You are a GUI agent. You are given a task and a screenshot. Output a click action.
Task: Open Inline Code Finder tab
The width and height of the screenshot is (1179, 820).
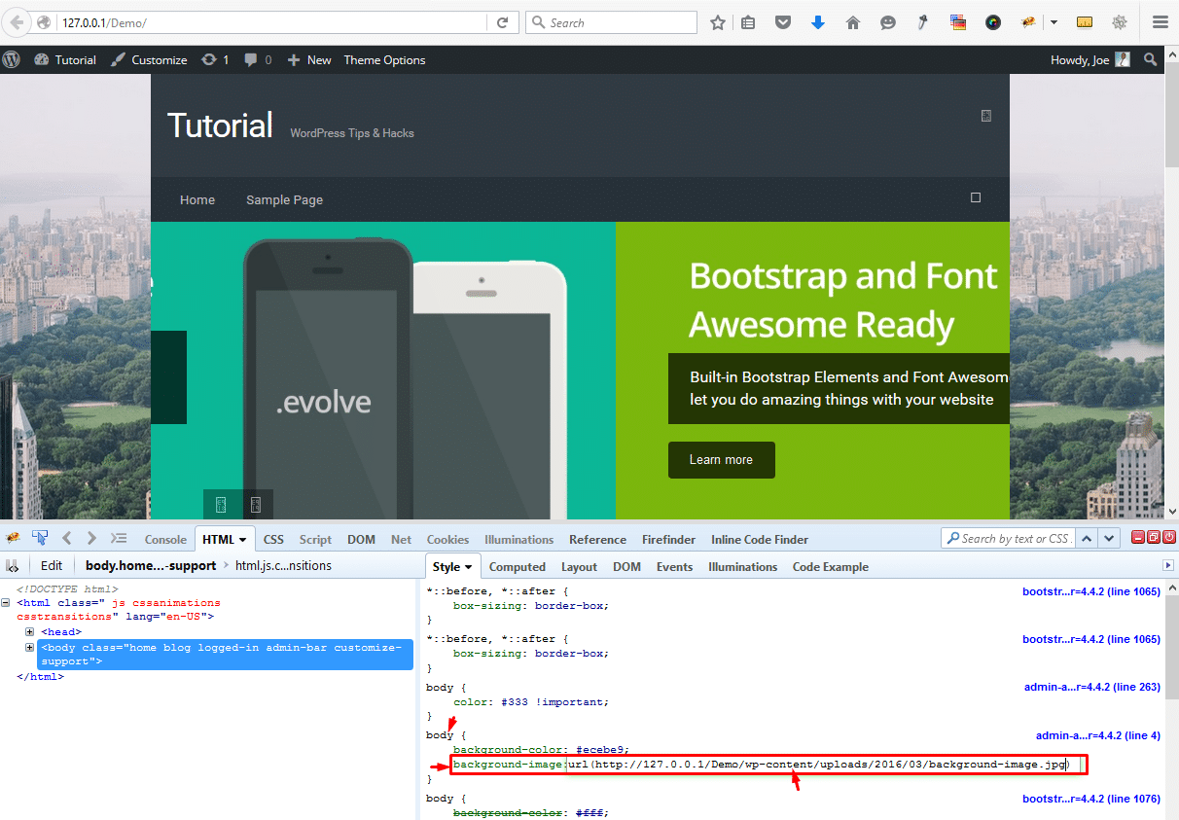coord(760,540)
